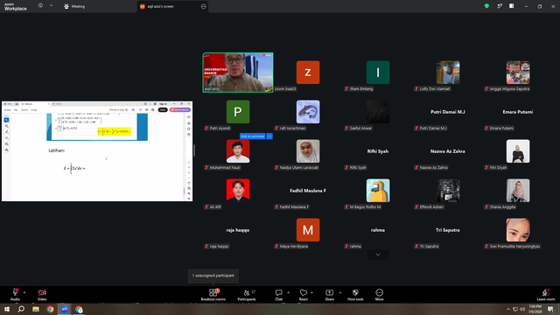Click the large Putri Damai MJ name

pos(447,112)
